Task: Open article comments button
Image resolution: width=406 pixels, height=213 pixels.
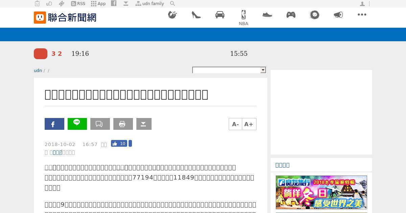Action: point(100,124)
